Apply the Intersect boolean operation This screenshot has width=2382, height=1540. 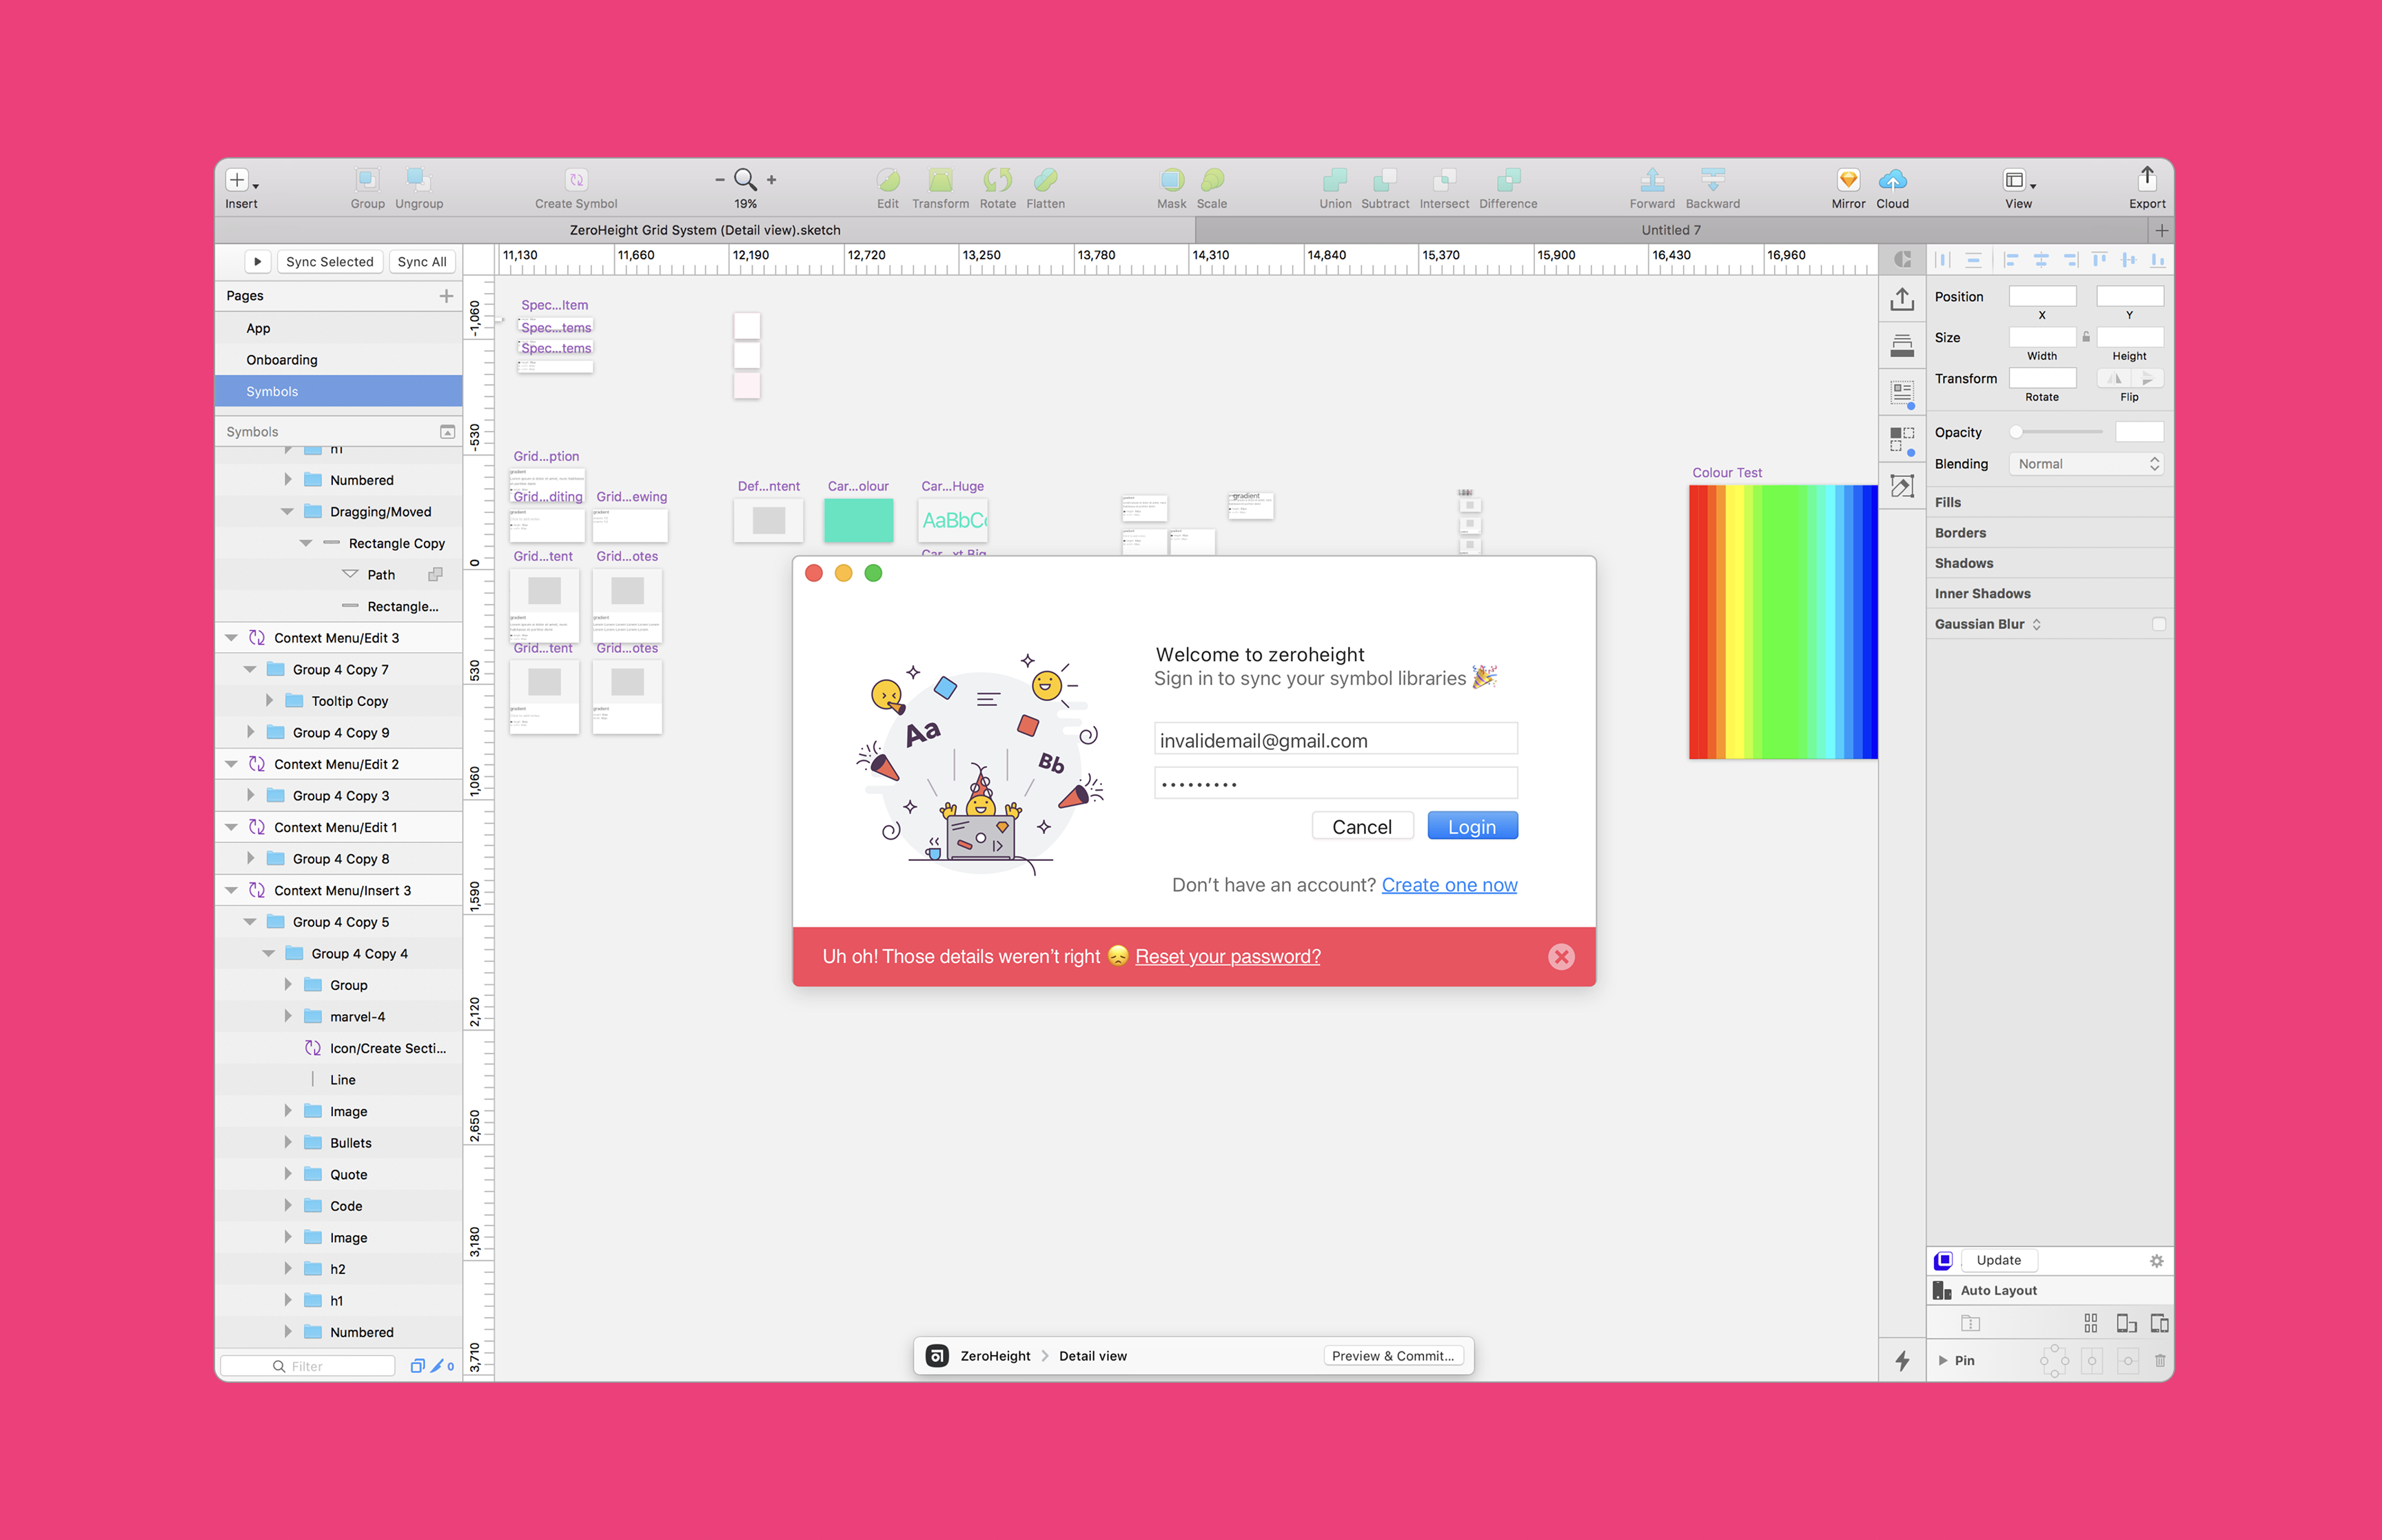point(1445,180)
